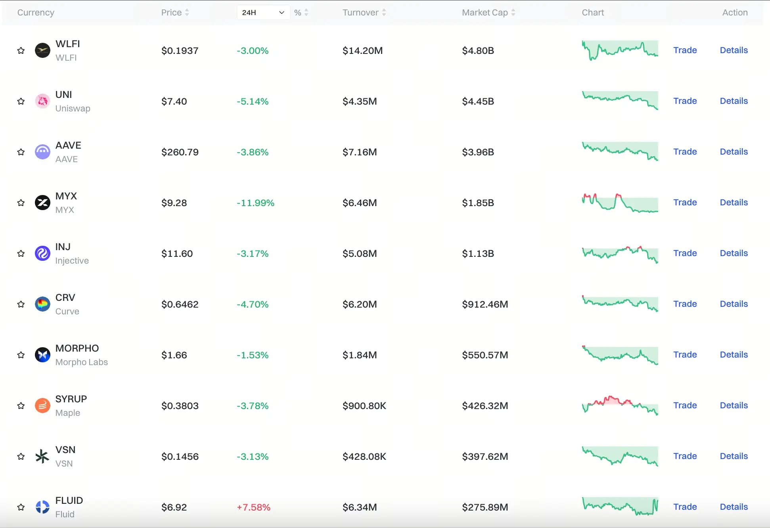Star the MORPHO currency row
This screenshot has height=528, width=770.
(21, 355)
